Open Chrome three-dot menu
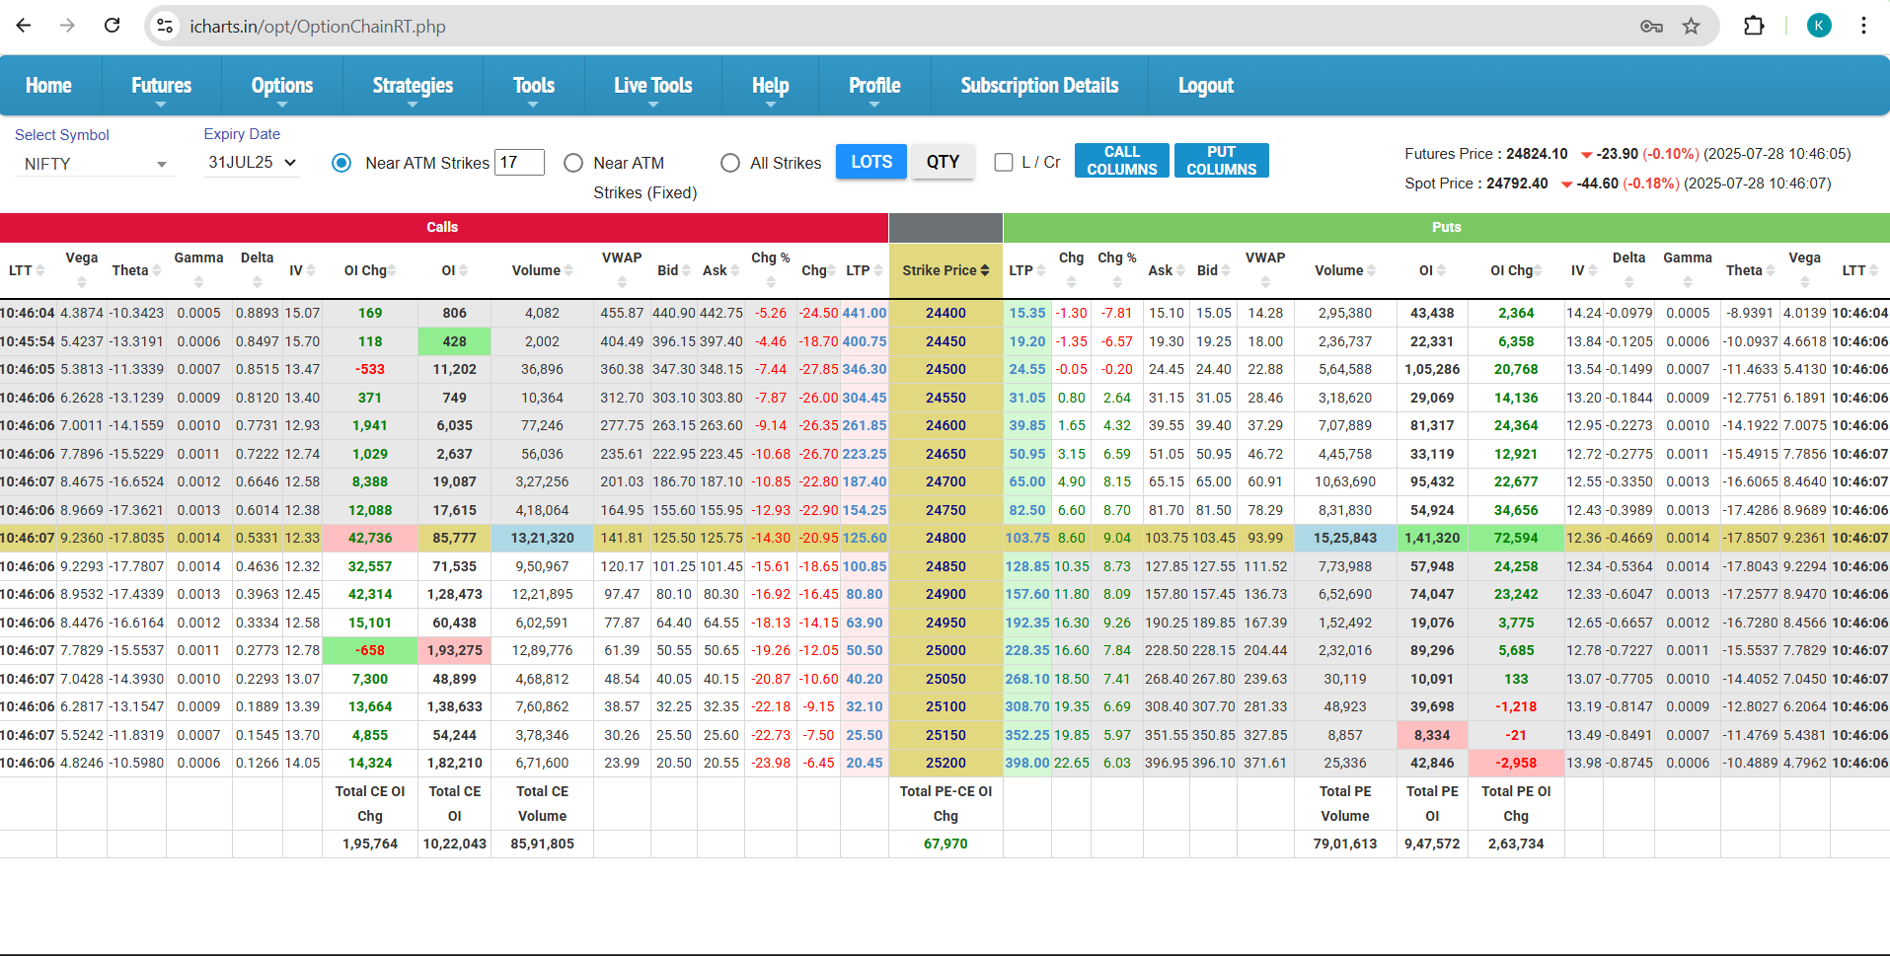Viewport: 1890px width, 956px height. click(x=1862, y=26)
